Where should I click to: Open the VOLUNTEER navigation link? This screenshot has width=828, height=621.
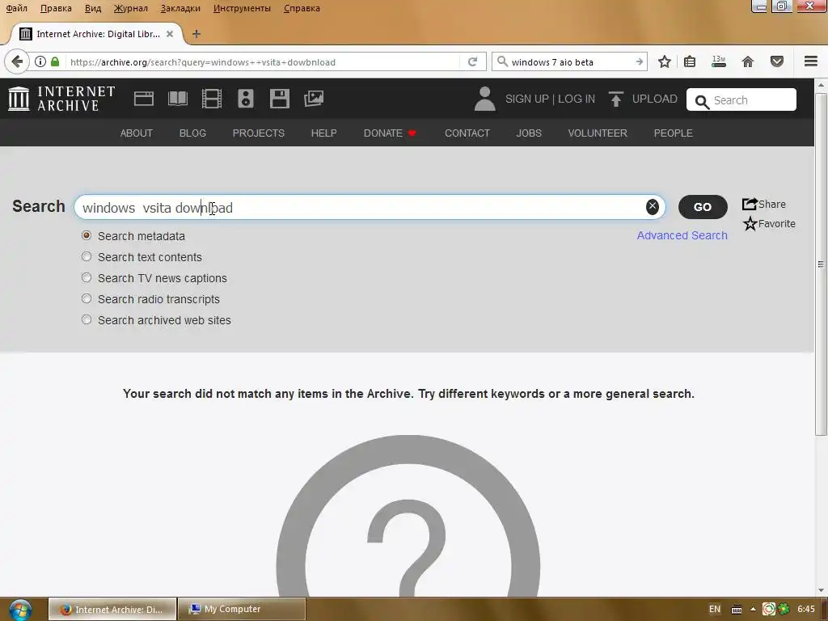[598, 133]
